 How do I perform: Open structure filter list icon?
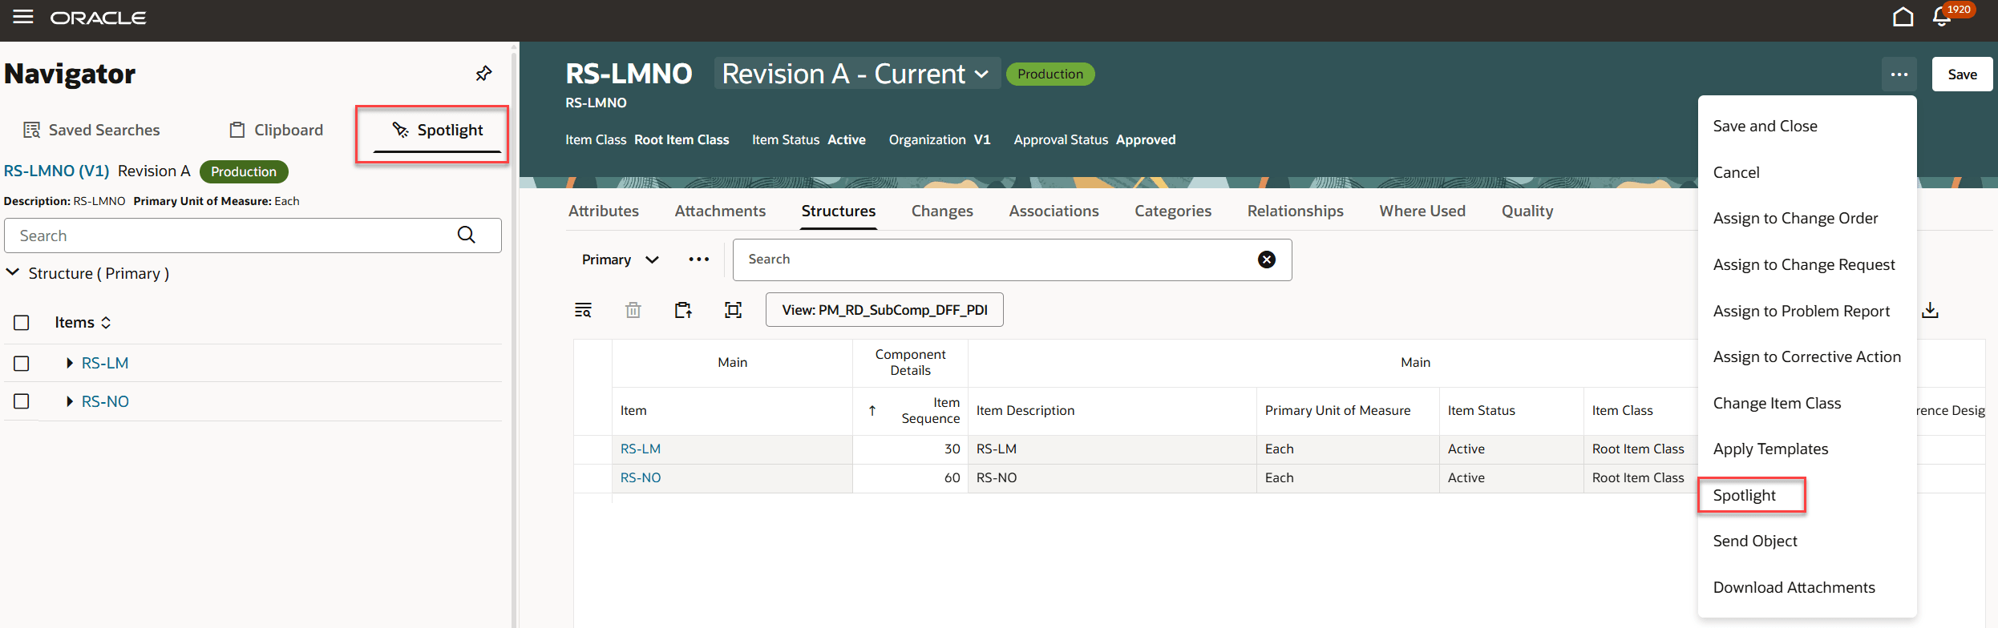tap(583, 310)
